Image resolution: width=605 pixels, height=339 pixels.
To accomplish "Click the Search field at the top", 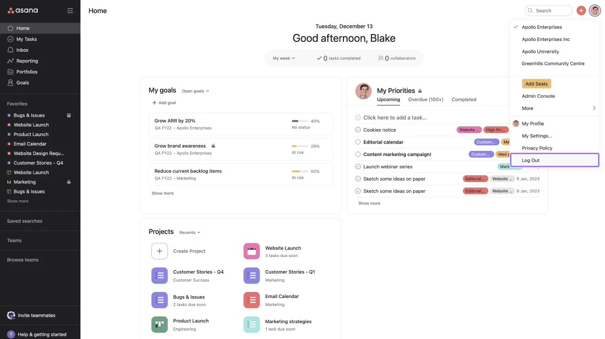I will [x=548, y=10].
